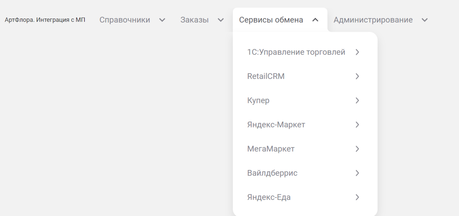Click the chevron next to Справочники
This screenshot has width=459, height=216.
pos(162,20)
